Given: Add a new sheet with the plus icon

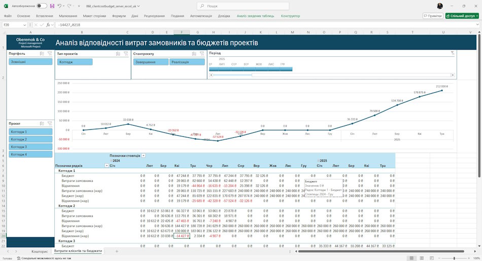Looking at the screenshot, I should tap(117, 251).
